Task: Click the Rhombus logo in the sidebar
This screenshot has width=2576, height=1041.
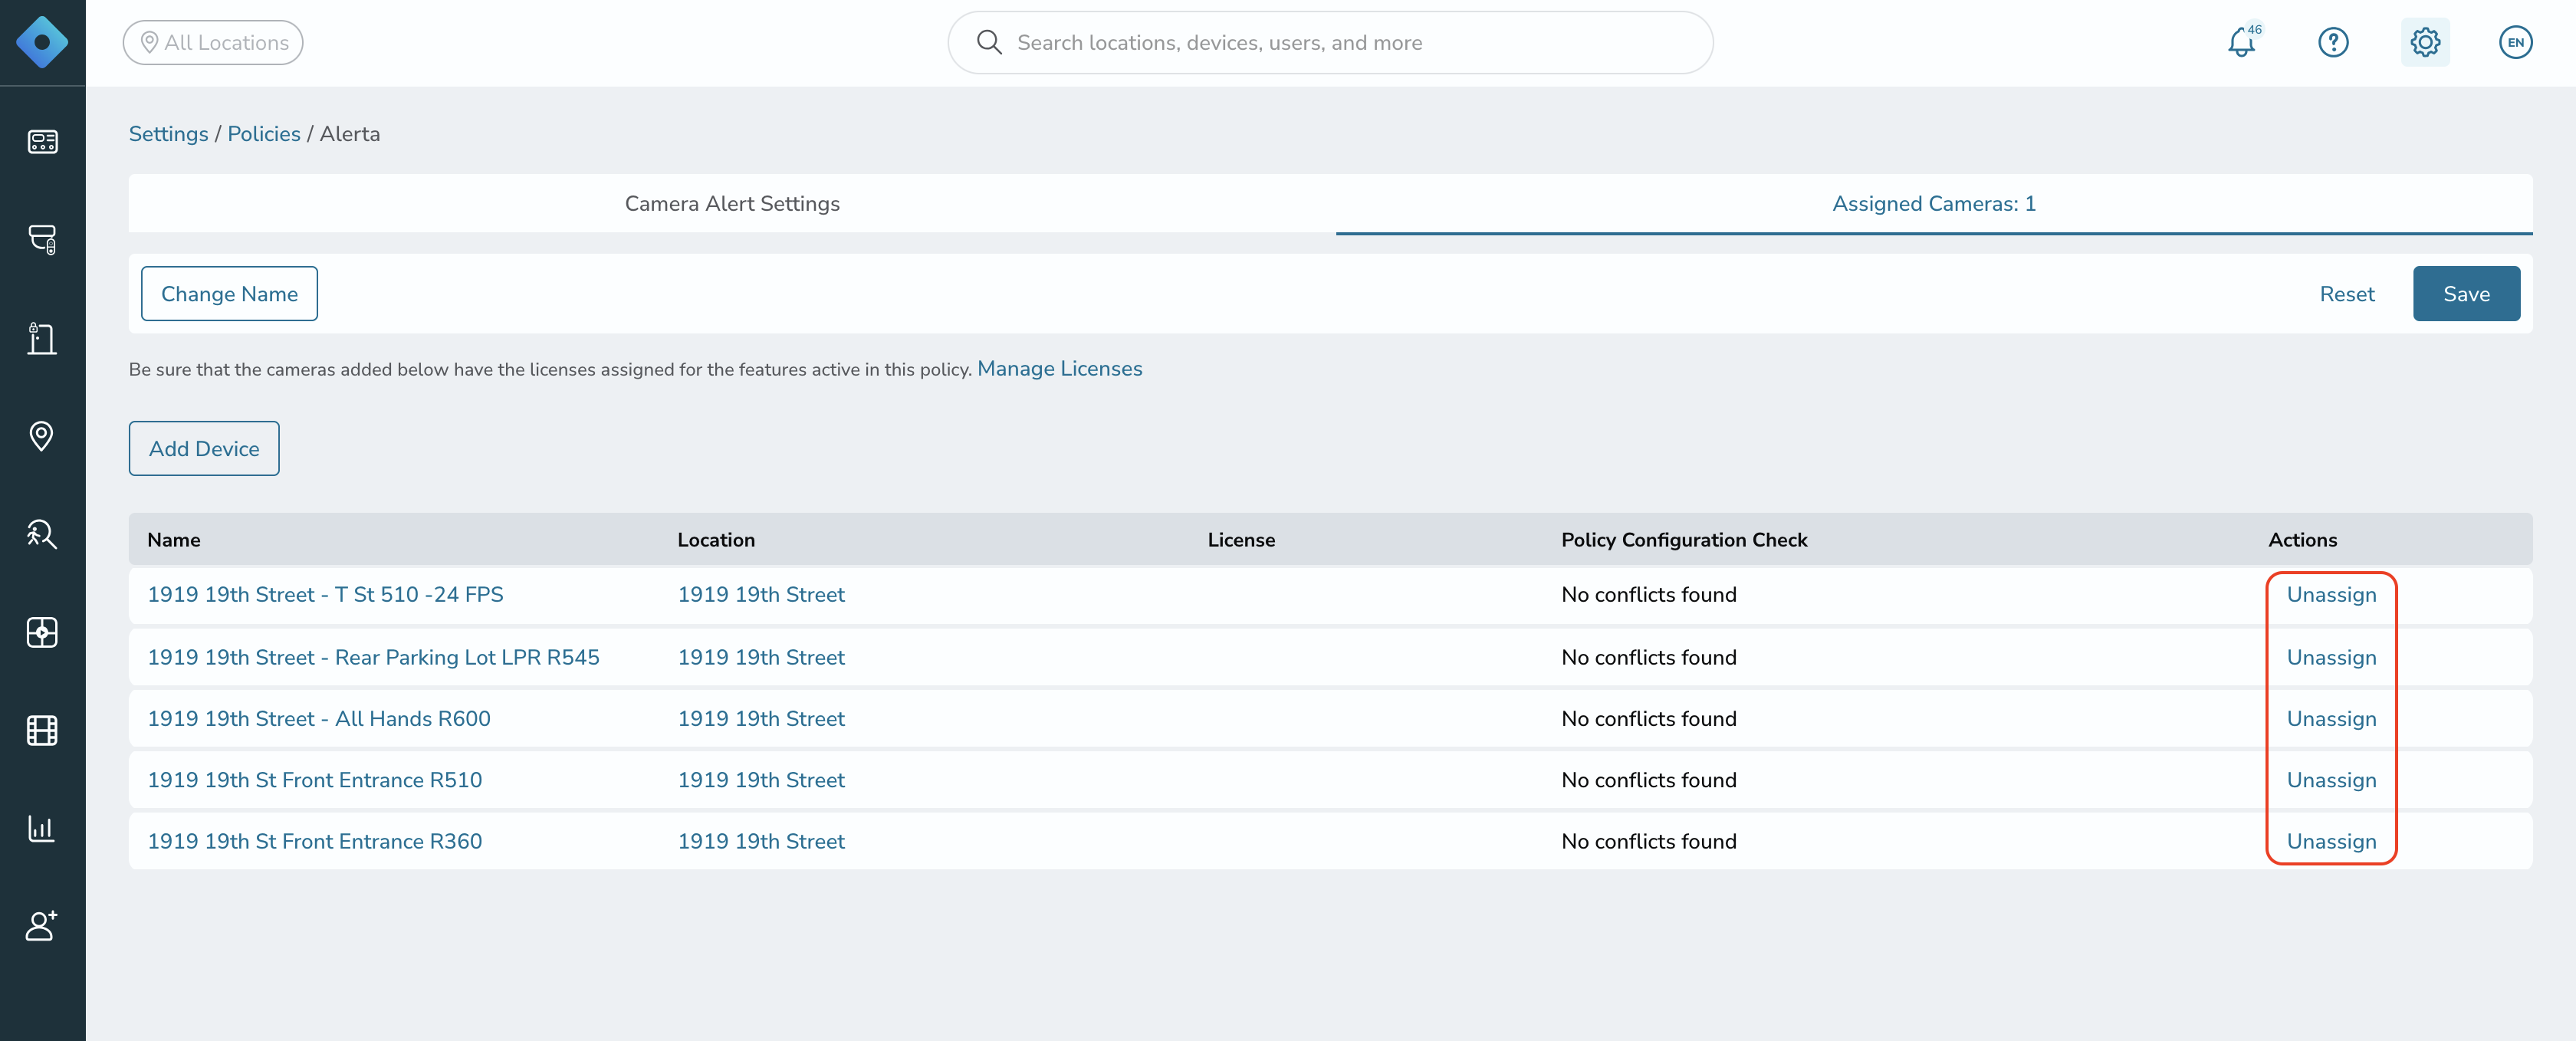Action: (x=42, y=42)
